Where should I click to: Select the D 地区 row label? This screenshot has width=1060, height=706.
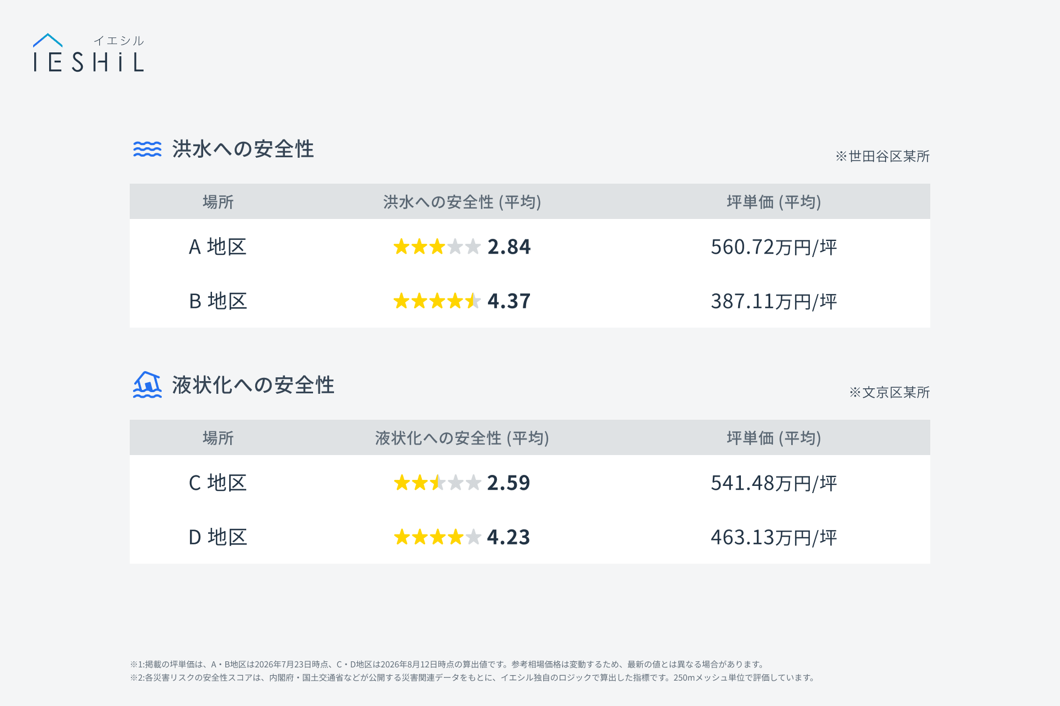coord(218,537)
